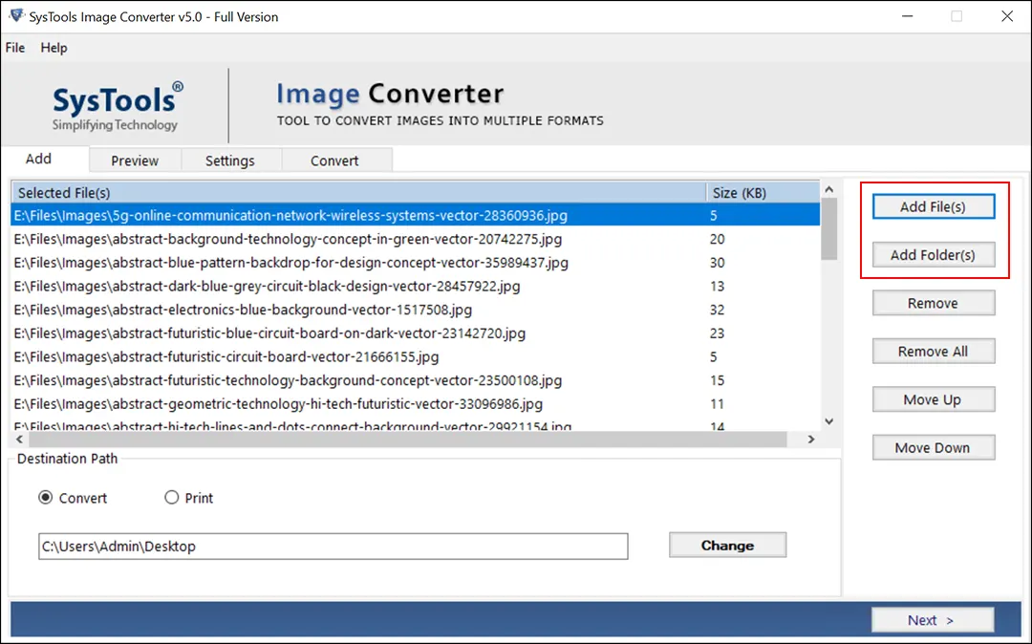Click the Change destination path button
Image resolution: width=1032 pixels, height=644 pixels.
[727, 545]
